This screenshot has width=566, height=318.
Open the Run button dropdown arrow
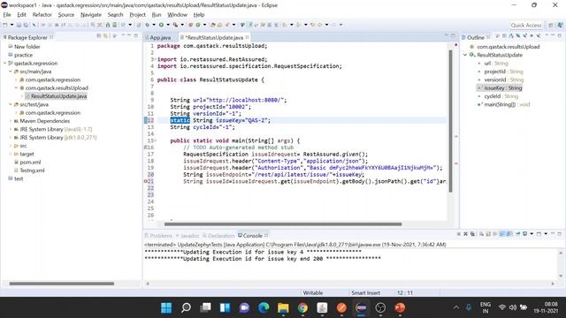tap(168, 25)
